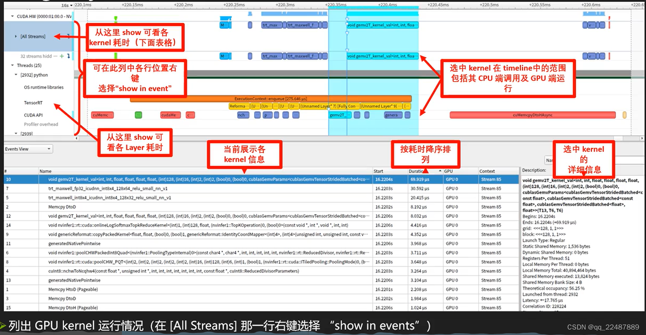This screenshot has height=335, width=646.
Task: Sort events by the Context column header
Action: click(x=498, y=171)
